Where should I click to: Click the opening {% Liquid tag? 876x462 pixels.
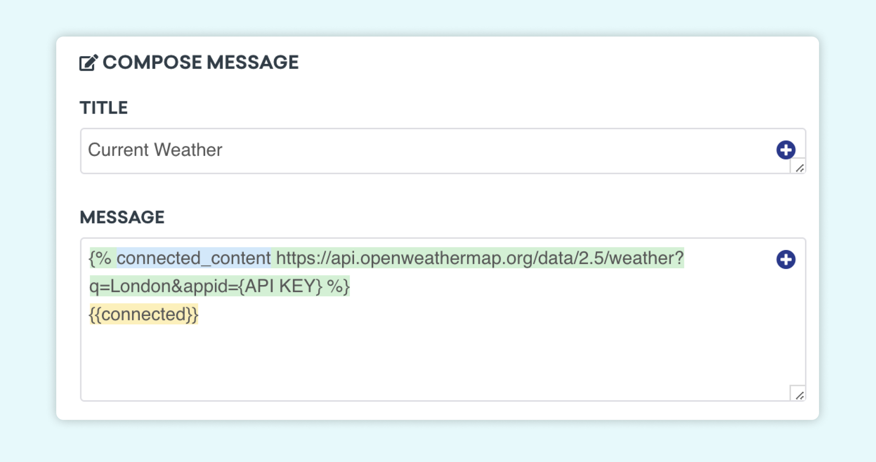[100, 258]
